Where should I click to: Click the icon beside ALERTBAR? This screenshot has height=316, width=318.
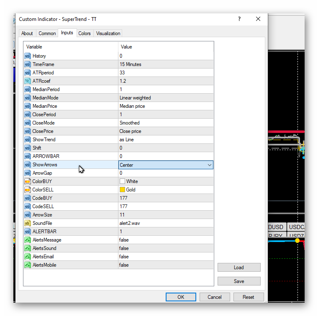click(28, 232)
